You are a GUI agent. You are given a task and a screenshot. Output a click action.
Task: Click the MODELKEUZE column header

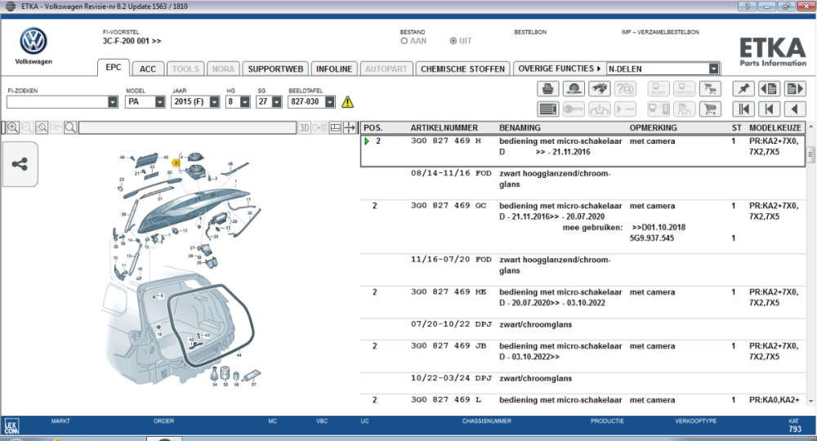[775, 127]
